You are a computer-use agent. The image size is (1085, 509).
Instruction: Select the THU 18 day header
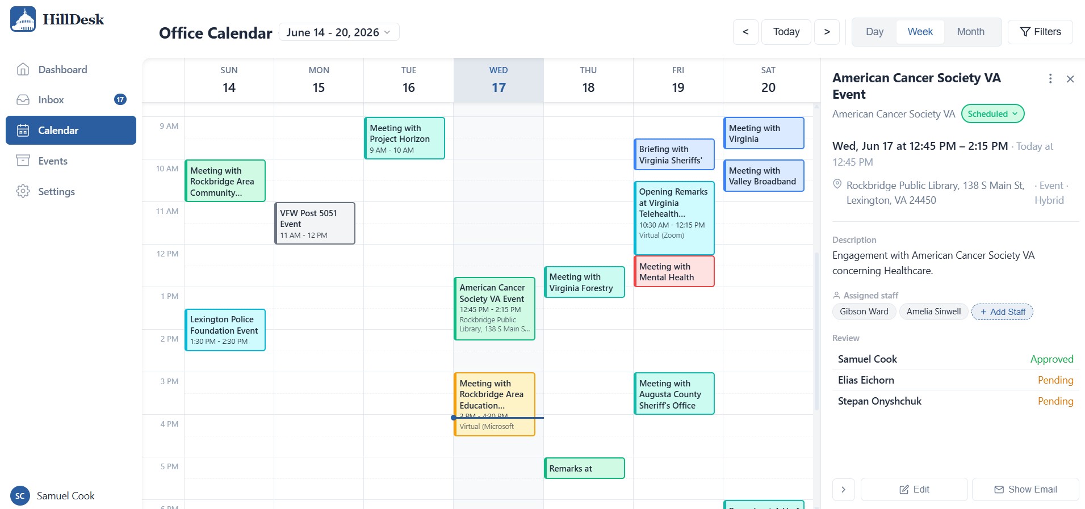pos(588,80)
